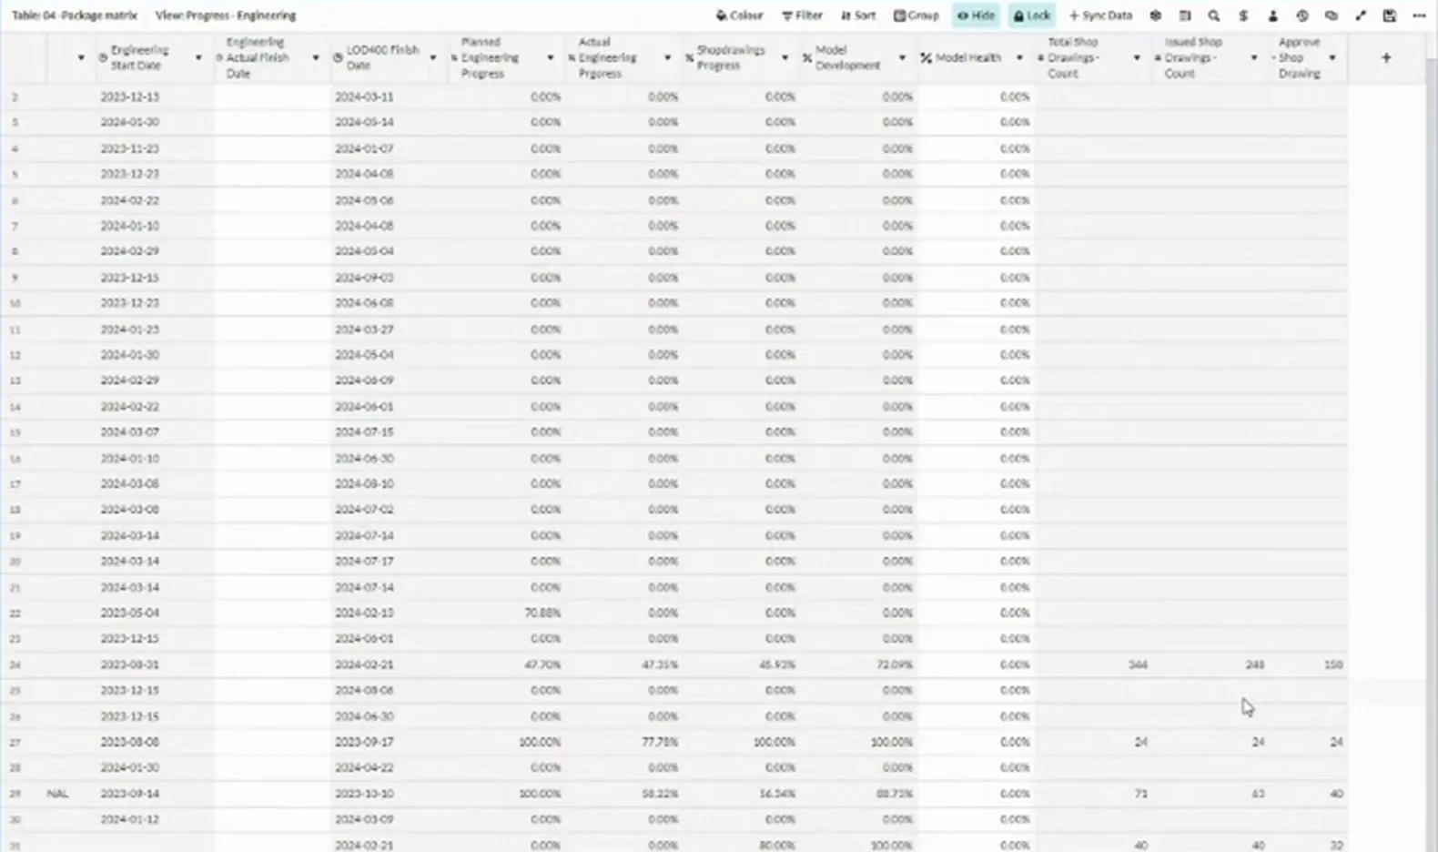Select cell with start date 2023-12-13

[155, 96]
